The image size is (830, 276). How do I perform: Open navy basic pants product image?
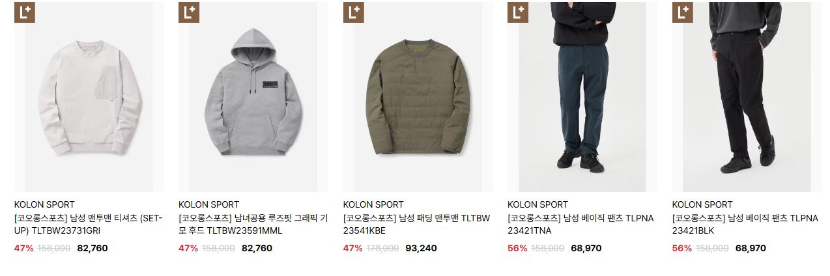point(582,97)
